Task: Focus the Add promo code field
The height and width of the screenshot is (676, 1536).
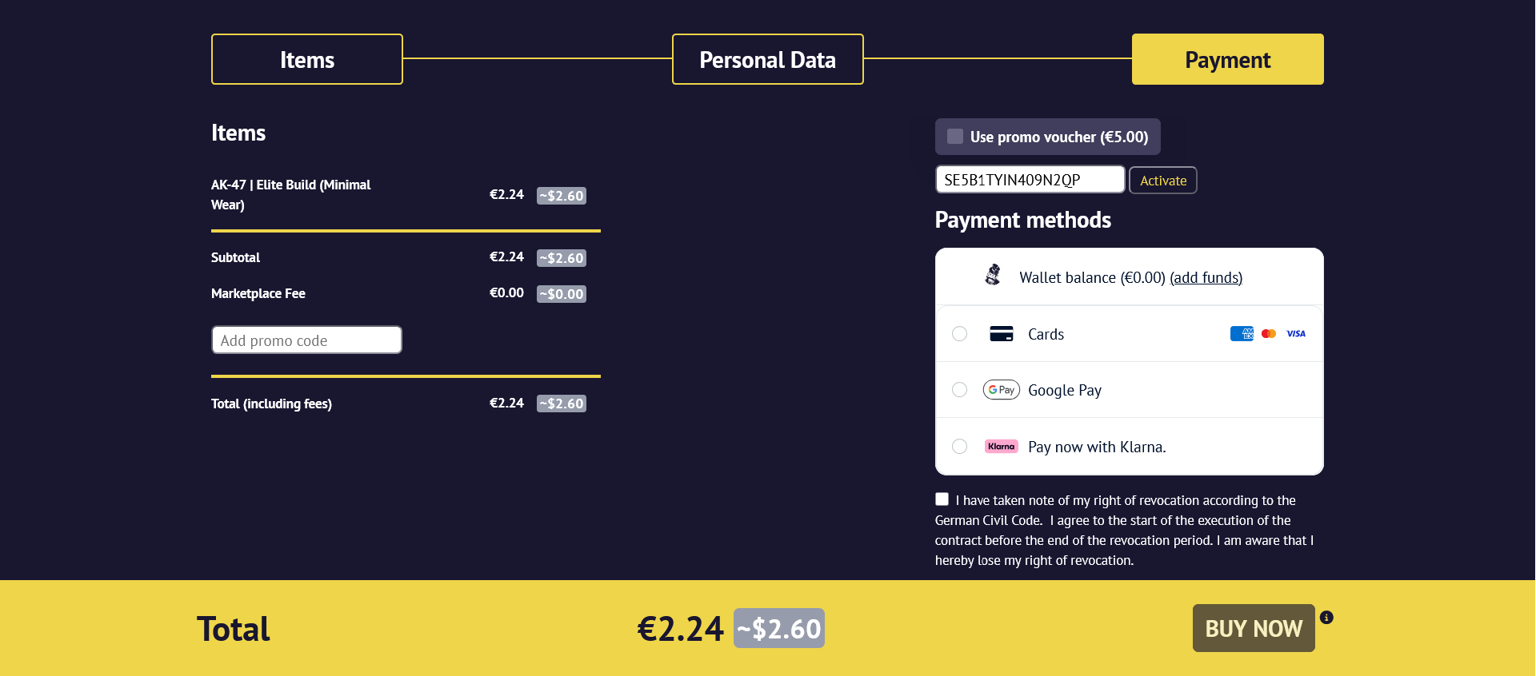Action: pos(306,340)
